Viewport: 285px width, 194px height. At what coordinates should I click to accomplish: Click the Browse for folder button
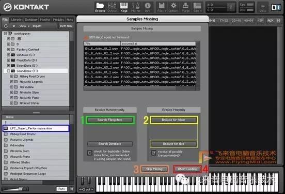point(173,120)
